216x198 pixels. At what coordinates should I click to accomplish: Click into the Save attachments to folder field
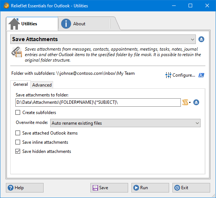(x=98, y=102)
